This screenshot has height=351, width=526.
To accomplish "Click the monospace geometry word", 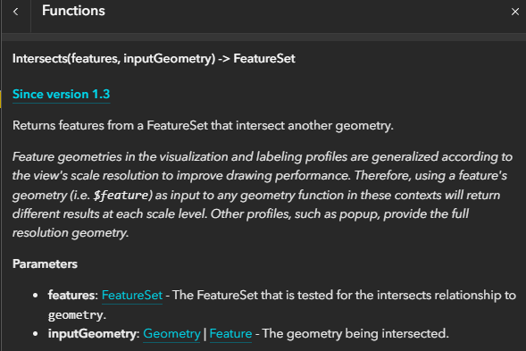I will [76, 315].
